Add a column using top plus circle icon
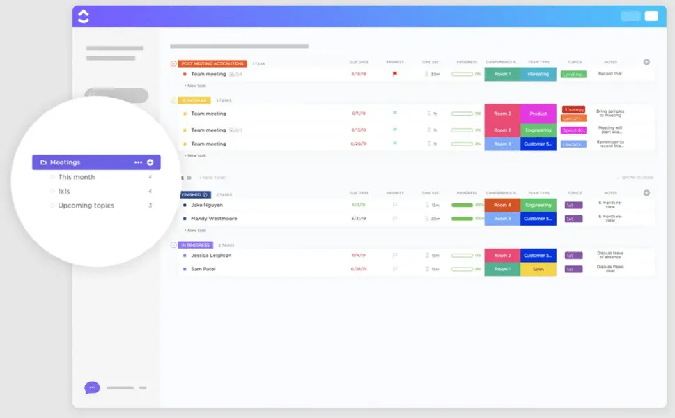This screenshot has width=675, height=418. tap(646, 62)
